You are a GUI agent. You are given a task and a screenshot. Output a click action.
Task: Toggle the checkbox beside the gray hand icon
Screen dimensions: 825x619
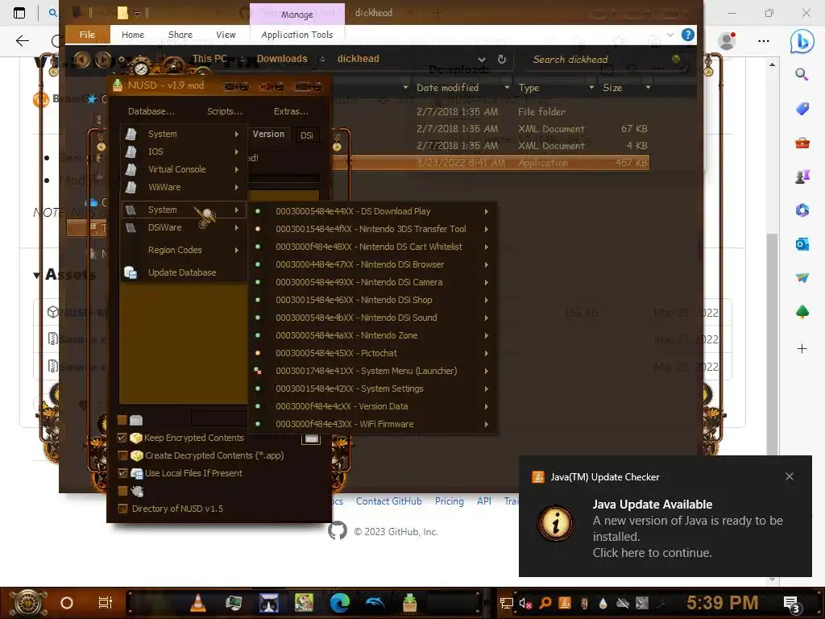[x=122, y=491]
